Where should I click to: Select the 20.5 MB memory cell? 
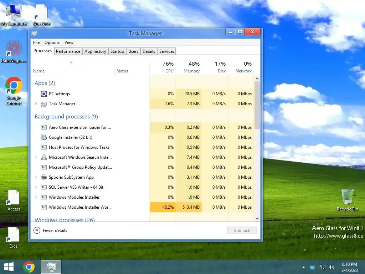[189, 94]
